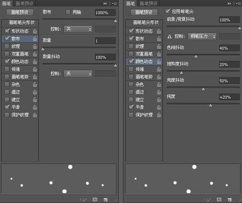Image resolution: width=242 pixels, height=203 pixels.
Task: Select 画笔 tab in right panel
Action: pyautogui.click(x=130, y=3)
